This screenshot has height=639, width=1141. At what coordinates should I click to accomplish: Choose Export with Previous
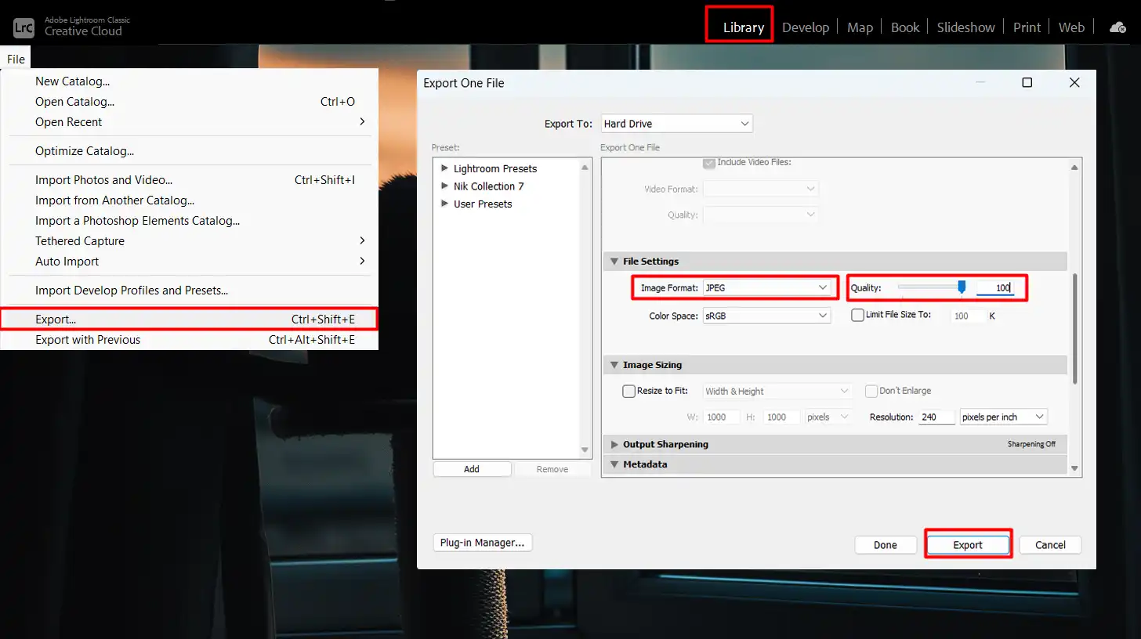click(189, 340)
